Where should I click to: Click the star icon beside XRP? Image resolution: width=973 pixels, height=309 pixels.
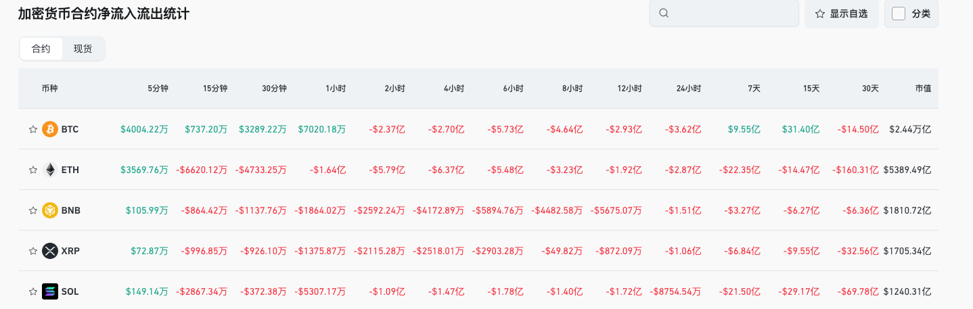click(x=32, y=251)
